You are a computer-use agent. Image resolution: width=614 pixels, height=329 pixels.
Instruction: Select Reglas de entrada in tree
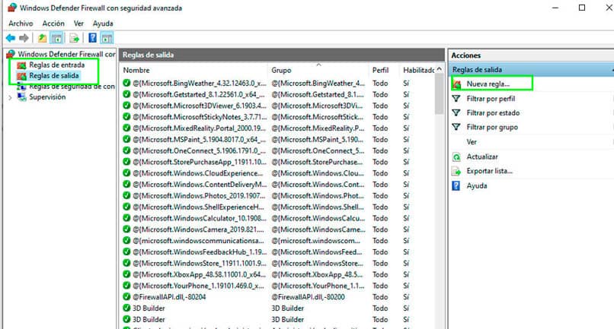[x=57, y=65]
